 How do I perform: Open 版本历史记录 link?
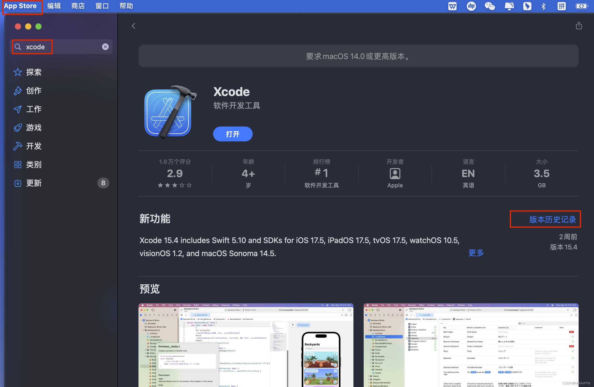tap(553, 219)
